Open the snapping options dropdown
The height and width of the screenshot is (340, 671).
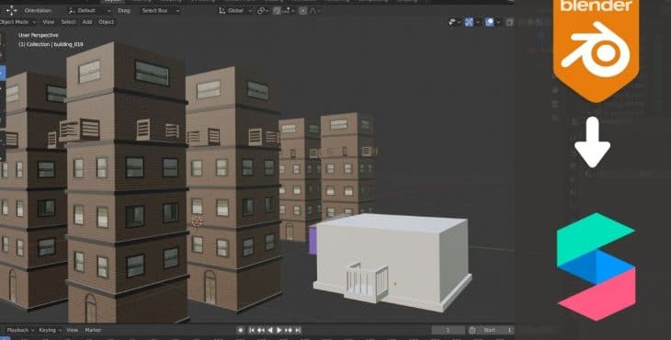(289, 10)
